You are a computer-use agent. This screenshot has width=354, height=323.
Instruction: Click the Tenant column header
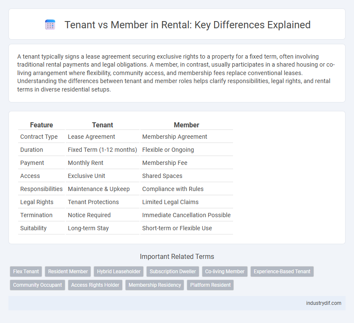coord(102,125)
